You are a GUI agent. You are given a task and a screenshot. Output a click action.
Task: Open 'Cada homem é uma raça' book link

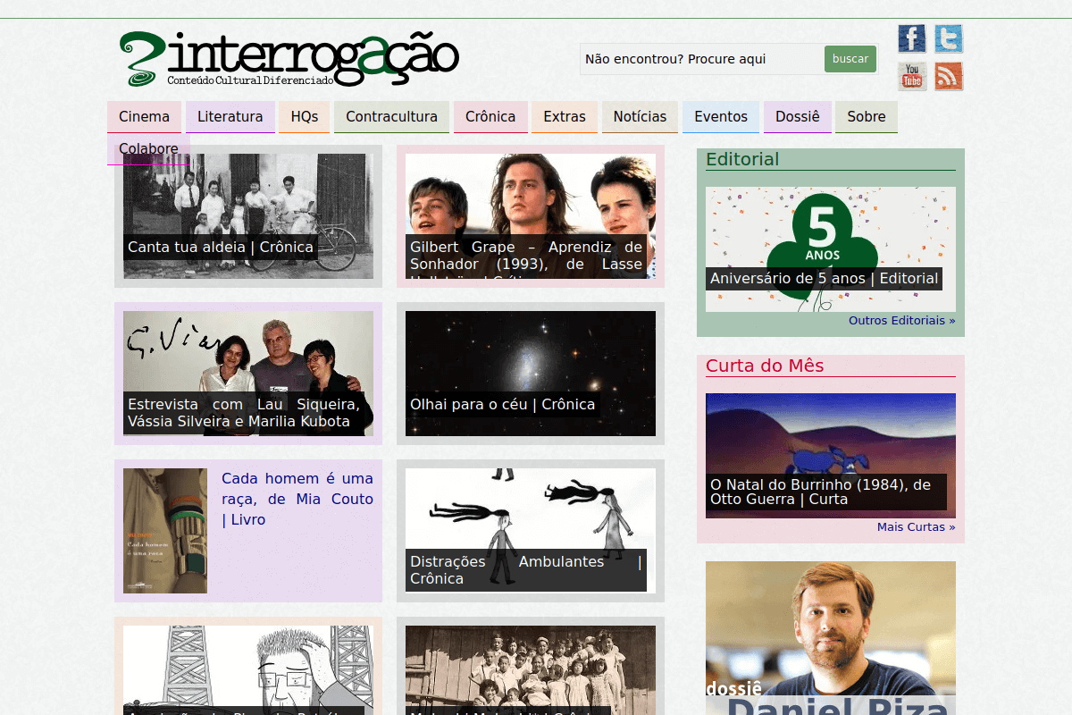297,499
